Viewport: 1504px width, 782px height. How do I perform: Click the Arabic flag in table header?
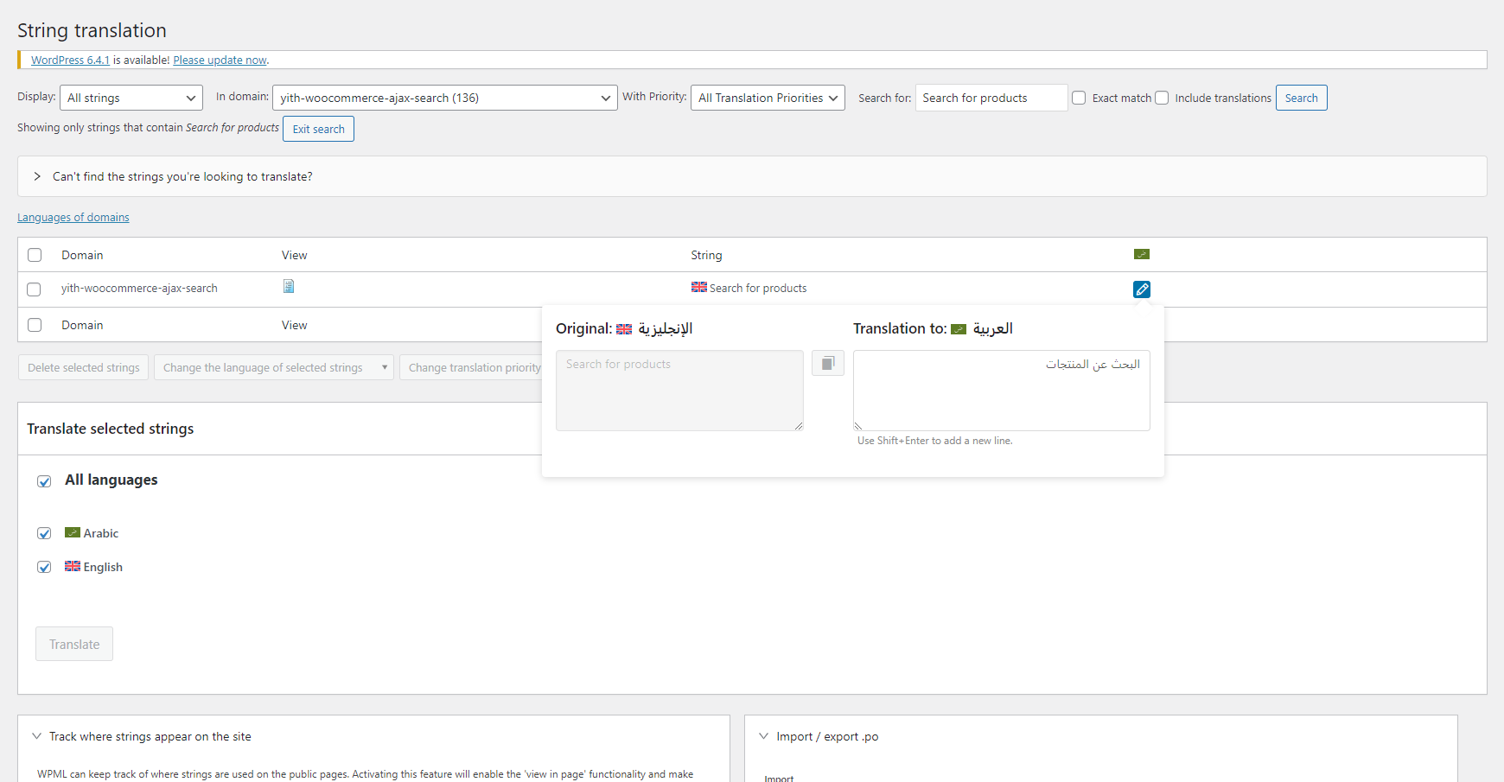click(x=1142, y=254)
